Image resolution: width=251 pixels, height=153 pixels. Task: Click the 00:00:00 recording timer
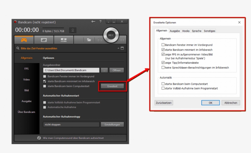click(27, 30)
